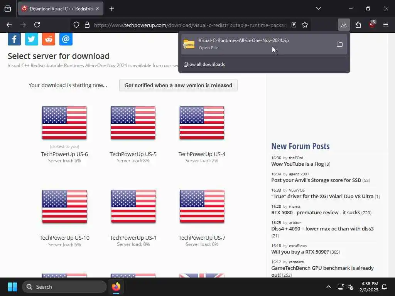The width and height of the screenshot is (395, 296).
Task: Open clock showing 4:38 PM 2/2/2025
Action: coord(369,287)
